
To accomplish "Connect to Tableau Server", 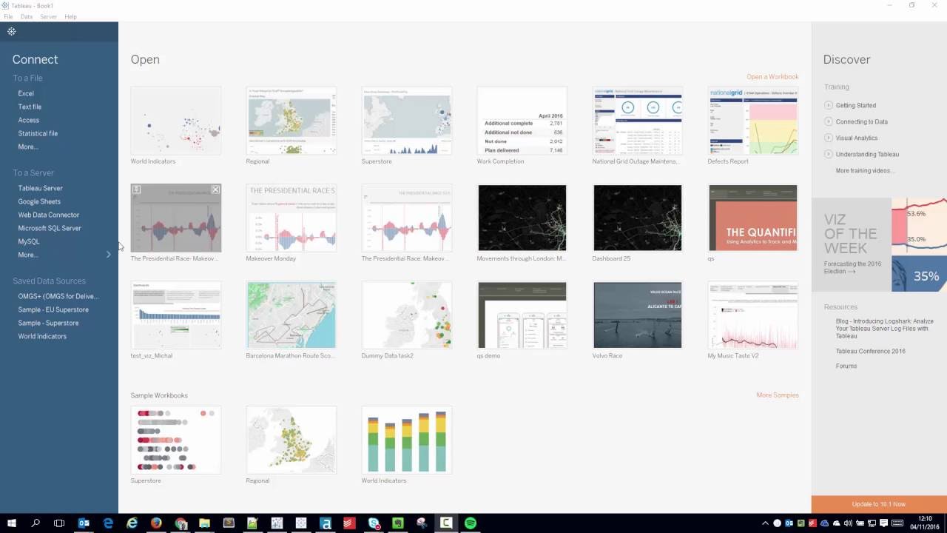I will click(40, 188).
